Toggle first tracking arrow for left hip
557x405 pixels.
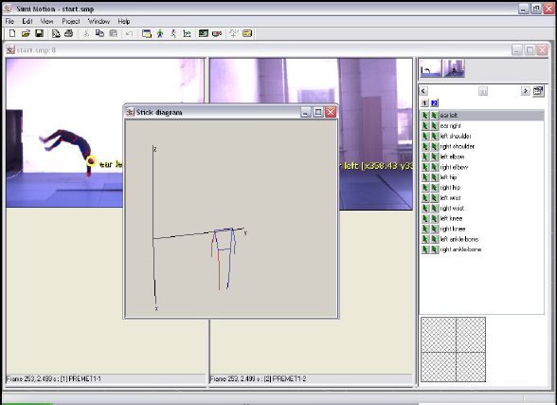click(x=424, y=177)
